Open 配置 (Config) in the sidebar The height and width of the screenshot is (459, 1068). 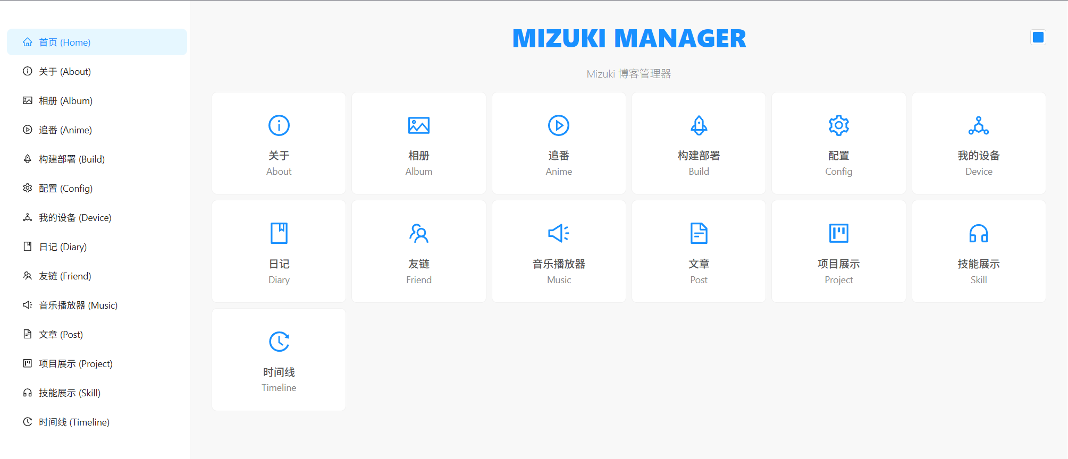tap(97, 188)
